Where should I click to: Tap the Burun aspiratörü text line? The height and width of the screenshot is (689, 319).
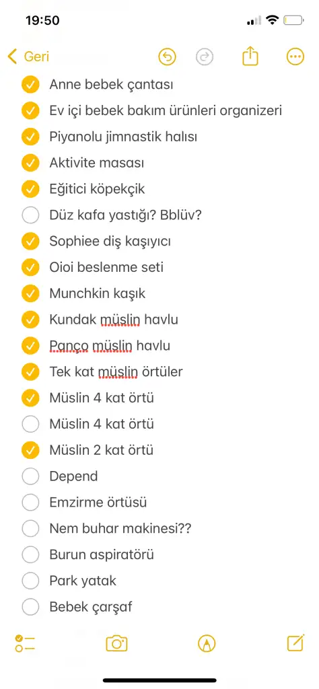[102, 555]
